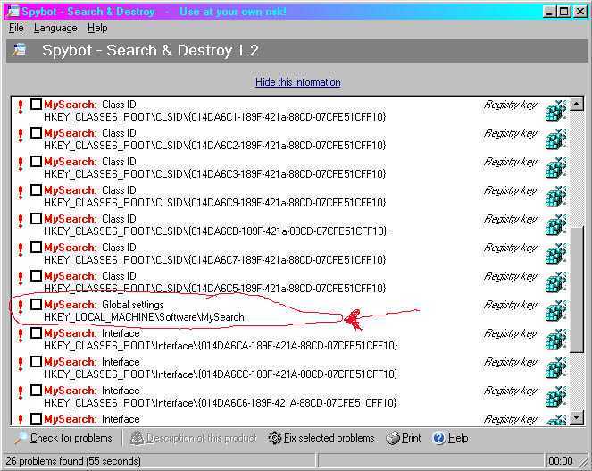Click the printer icon in the toolbar
The image size is (592, 471).
point(393,438)
